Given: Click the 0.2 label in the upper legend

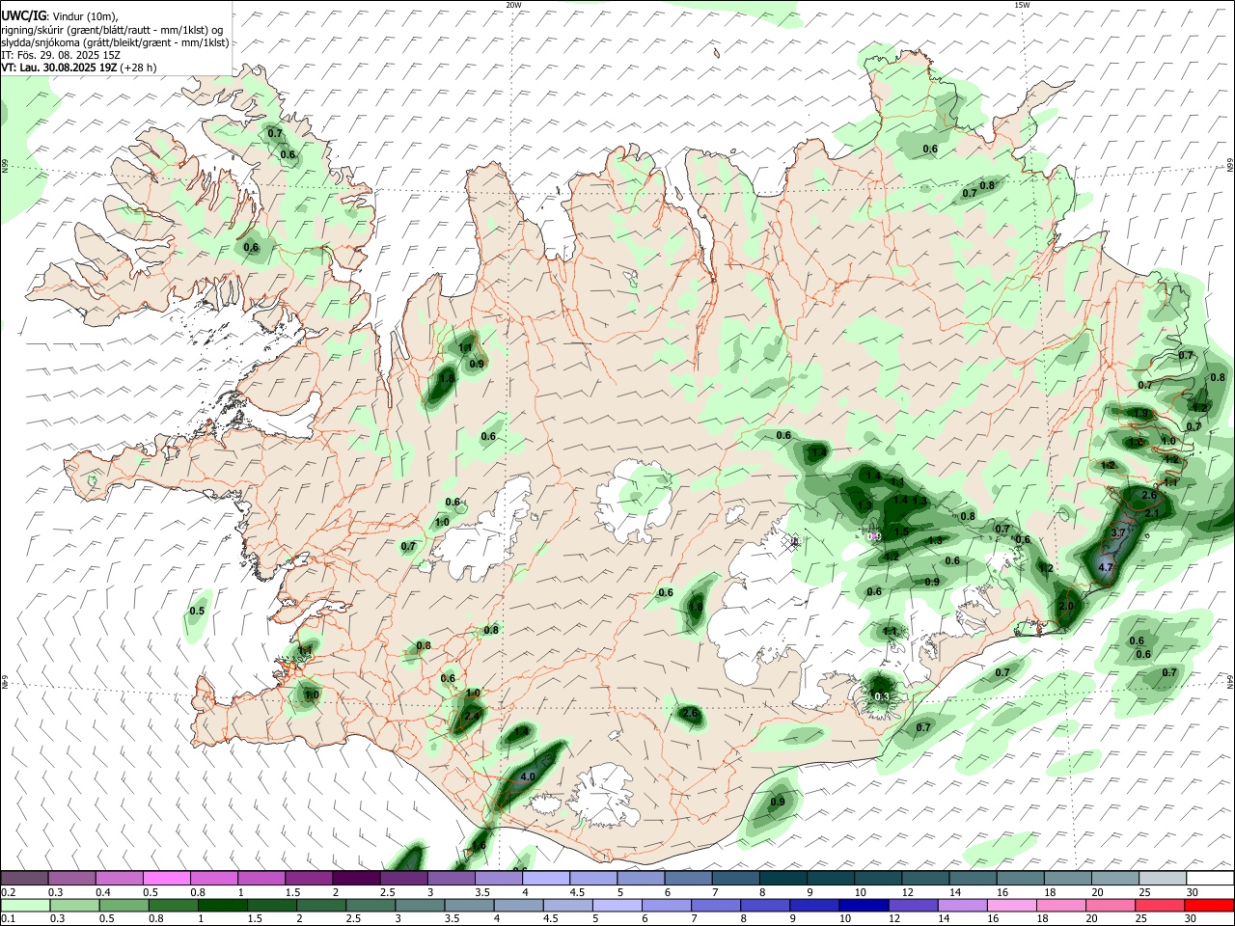Looking at the screenshot, I should (8, 892).
